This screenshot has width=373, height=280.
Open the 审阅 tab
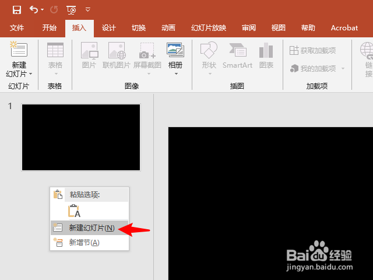(249, 28)
